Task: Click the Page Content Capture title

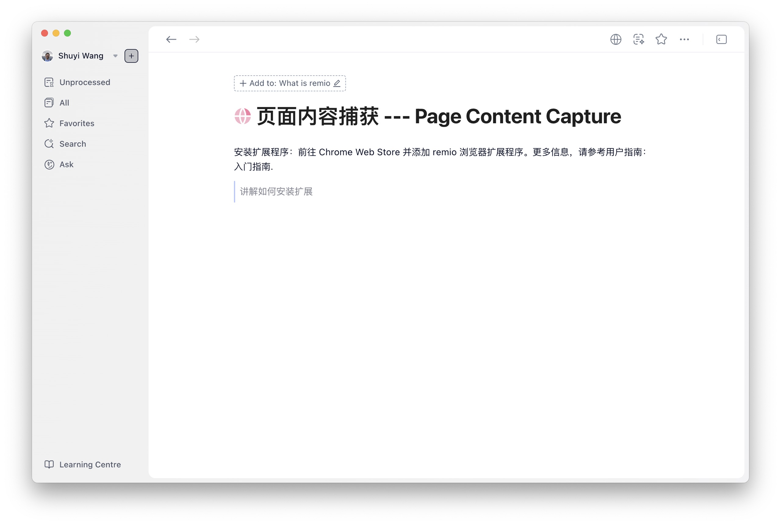Action: tap(439, 116)
